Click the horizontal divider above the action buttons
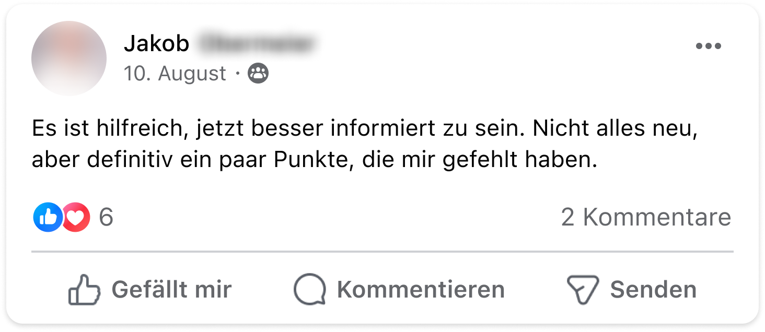This screenshot has width=765, height=332. tap(383, 252)
